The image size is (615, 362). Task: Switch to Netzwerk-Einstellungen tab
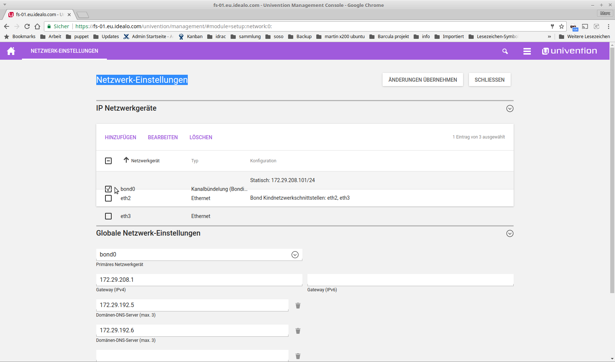click(x=64, y=51)
